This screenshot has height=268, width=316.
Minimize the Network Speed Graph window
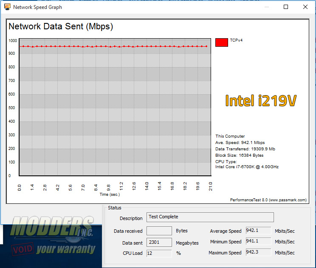pos(266,7)
